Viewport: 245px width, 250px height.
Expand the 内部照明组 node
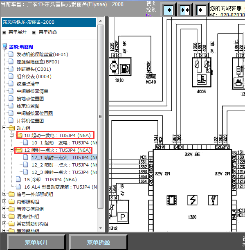point(4,201)
